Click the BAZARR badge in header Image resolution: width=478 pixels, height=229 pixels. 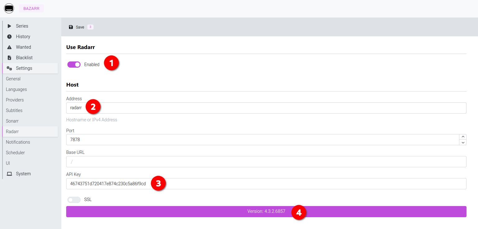[31, 9]
